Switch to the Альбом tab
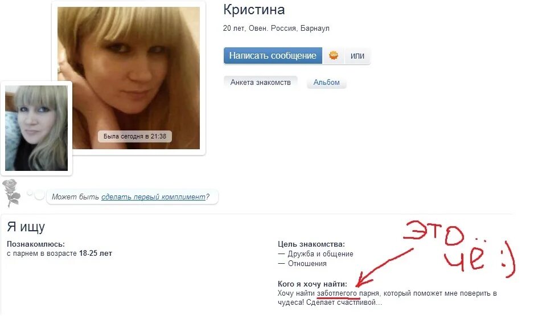This screenshot has width=534, height=331. (326, 83)
